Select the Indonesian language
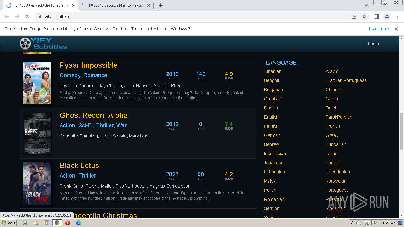Image resolution: width=404 pixels, height=227 pixels. [x=275, y=154]
